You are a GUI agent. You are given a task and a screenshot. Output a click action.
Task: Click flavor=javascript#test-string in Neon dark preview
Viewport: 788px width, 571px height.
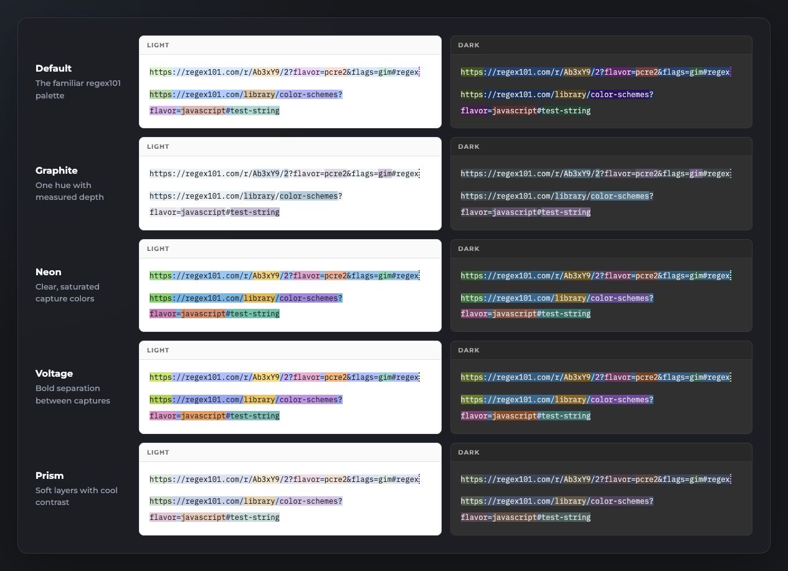[526, 314]
